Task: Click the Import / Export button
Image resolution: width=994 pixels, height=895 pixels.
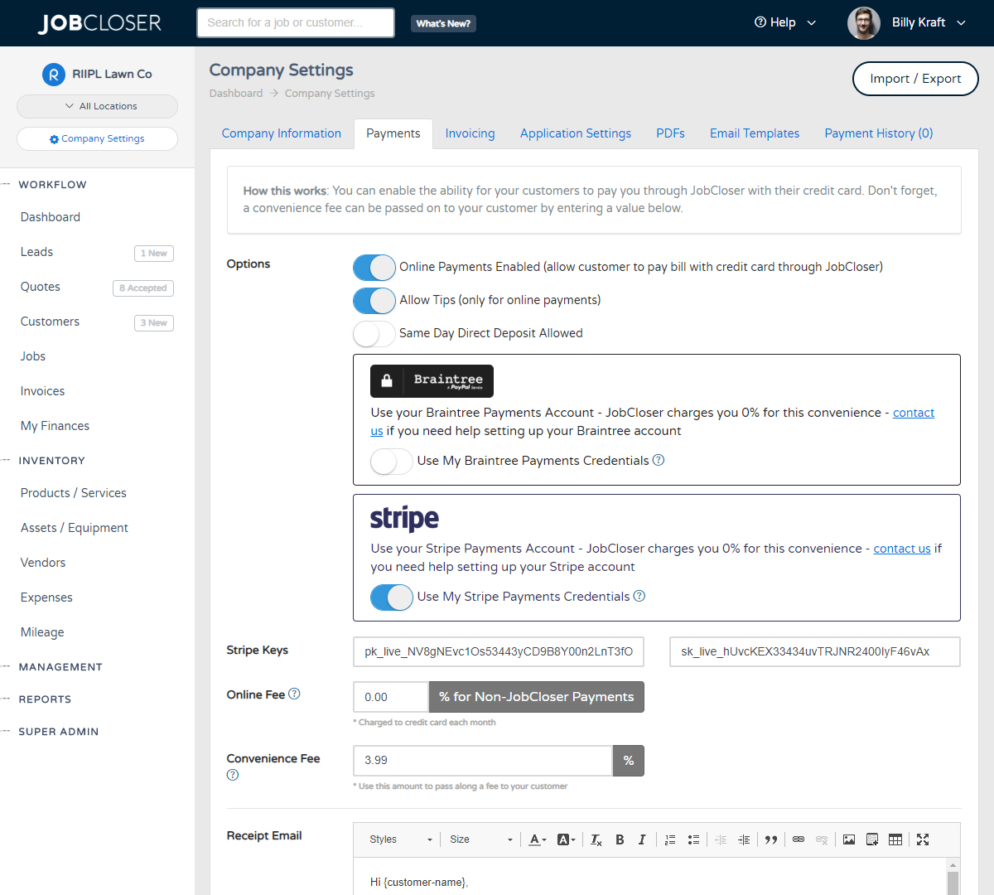Action: pos(914,79)
